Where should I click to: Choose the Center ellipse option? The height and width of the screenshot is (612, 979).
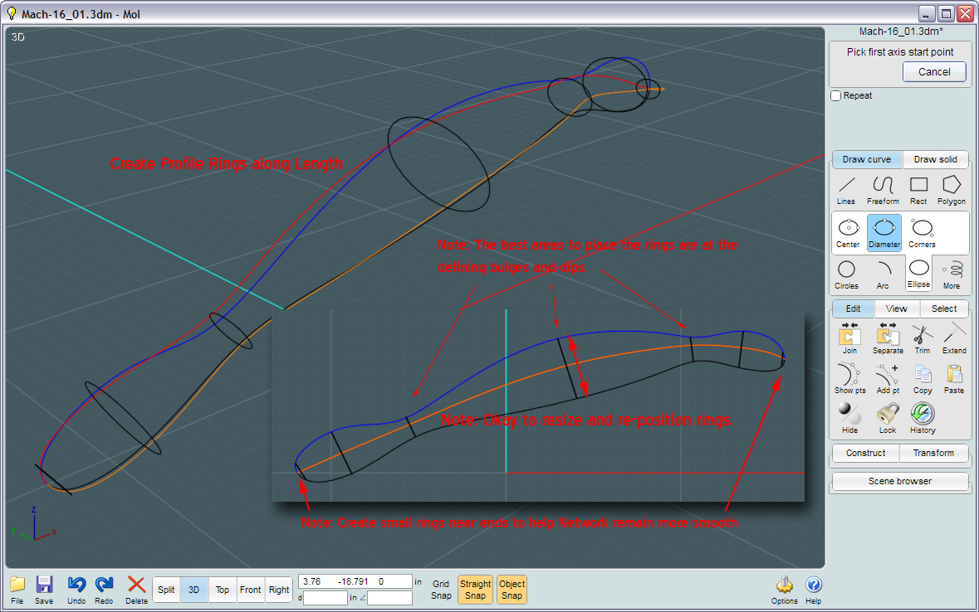point(848,233)
